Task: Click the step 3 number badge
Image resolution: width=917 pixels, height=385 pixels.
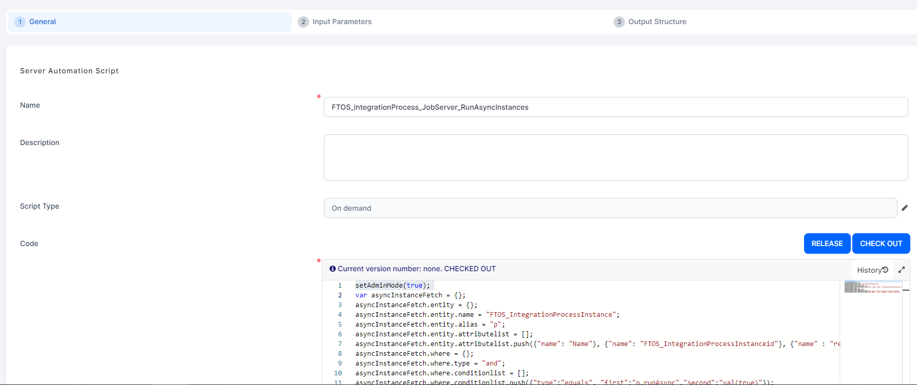Action: (619, 22)
